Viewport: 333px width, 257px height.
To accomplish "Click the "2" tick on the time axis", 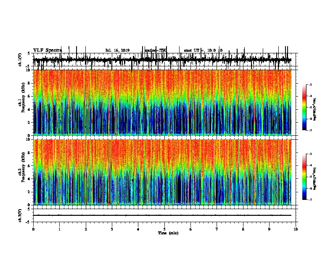I will coord(86,229).
